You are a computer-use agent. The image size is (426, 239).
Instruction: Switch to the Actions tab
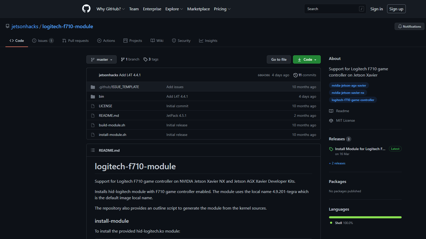click(106, 41)
